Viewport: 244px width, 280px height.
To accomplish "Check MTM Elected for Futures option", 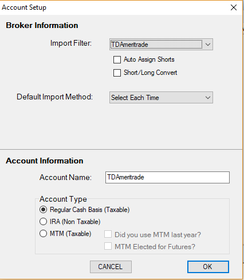I will click(108, 246).
